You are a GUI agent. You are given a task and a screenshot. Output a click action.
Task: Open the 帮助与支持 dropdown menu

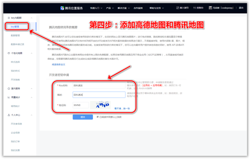[157, 8]
